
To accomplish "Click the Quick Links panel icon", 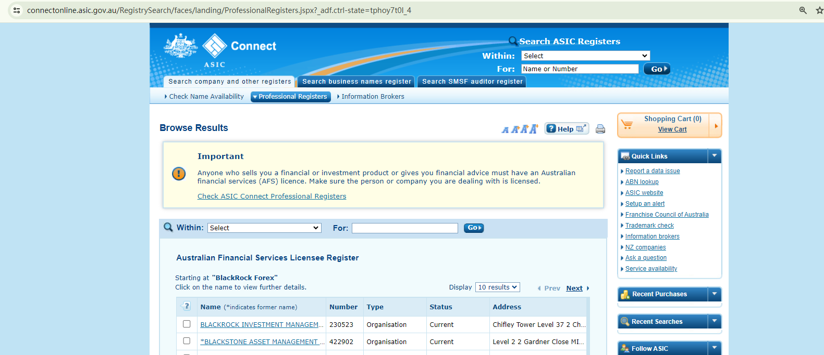I will tap(625, 156).
